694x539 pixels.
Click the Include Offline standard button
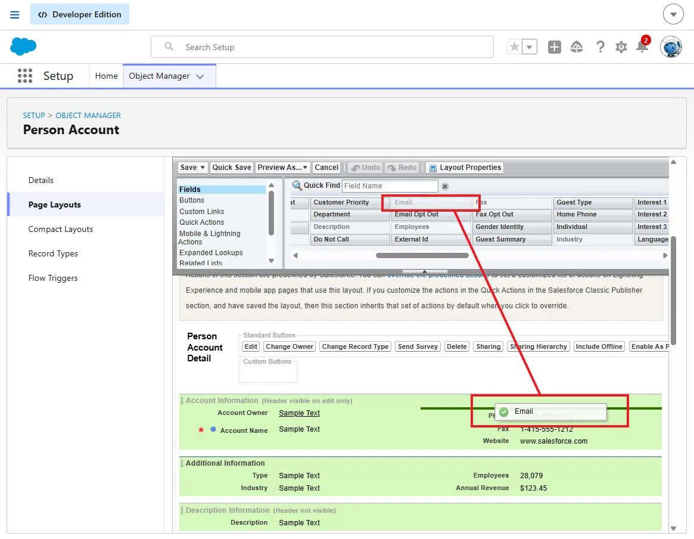599,346
